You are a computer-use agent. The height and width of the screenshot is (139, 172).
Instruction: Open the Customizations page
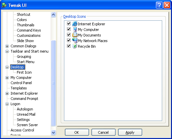(29, 35)
